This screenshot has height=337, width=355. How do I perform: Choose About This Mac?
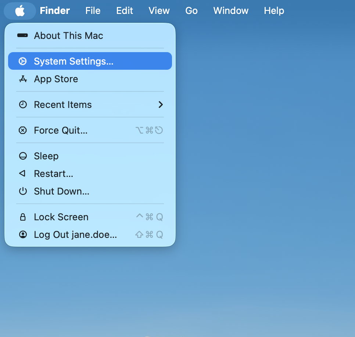point(68,36)
